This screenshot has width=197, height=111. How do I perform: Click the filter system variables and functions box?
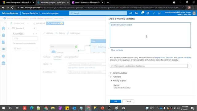pos(149,66)
